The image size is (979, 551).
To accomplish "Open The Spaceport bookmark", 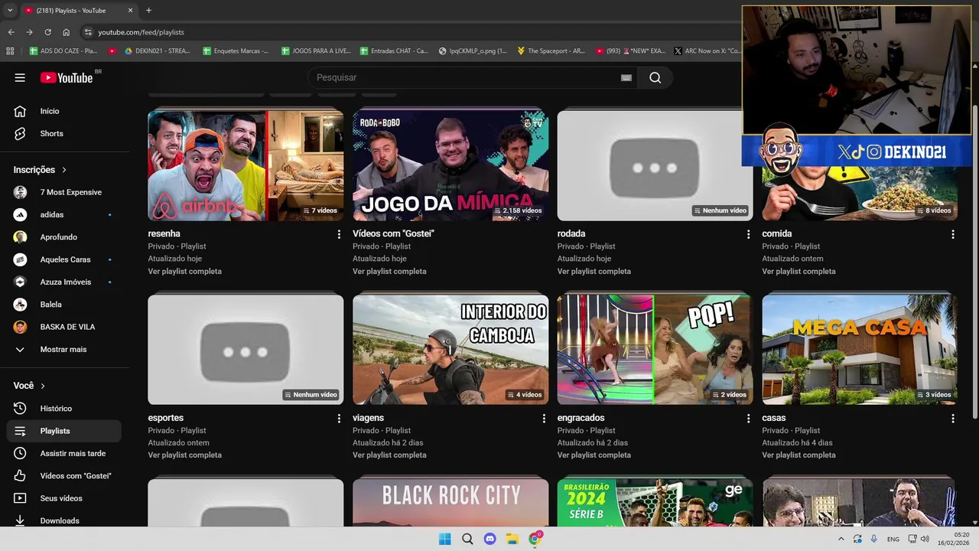I will click(551, 51).
